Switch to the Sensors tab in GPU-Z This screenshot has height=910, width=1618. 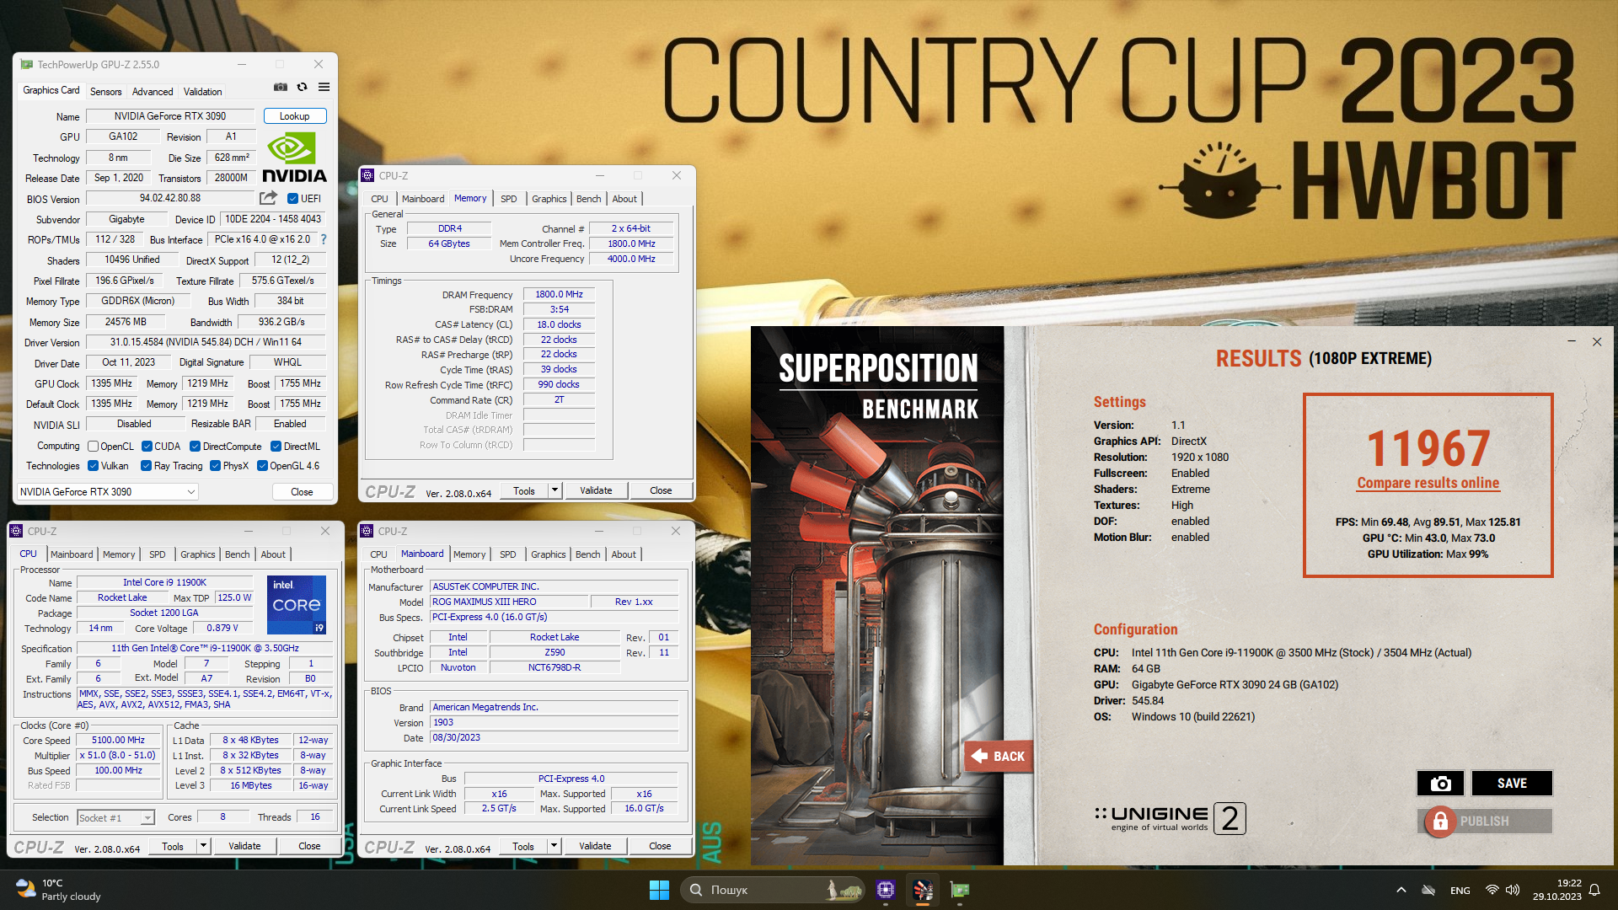pyautogui.click(x=105, y=92)
